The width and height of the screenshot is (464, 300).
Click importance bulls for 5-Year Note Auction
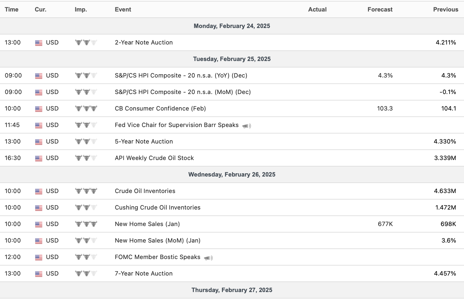tap(86, 141)
